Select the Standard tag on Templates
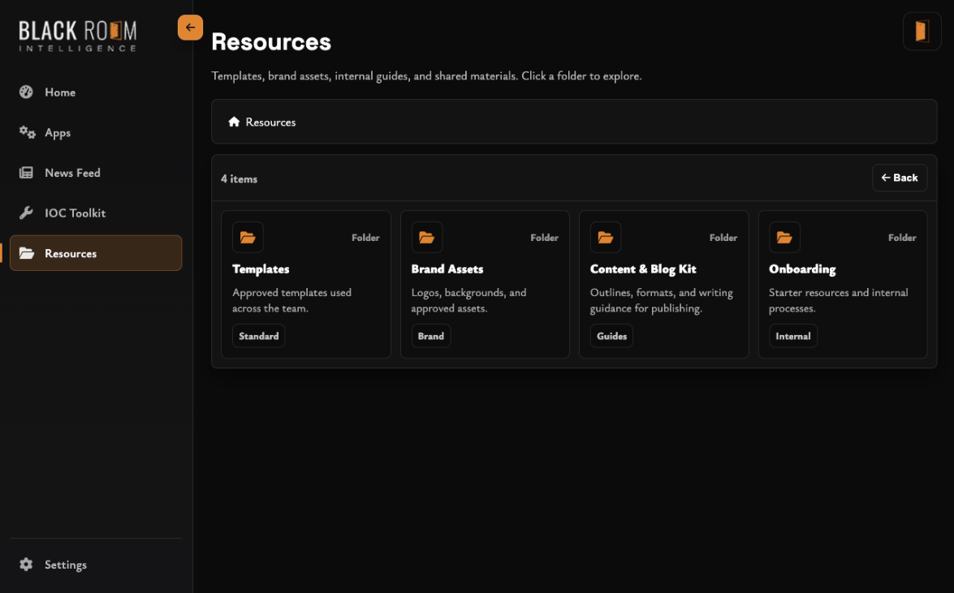The image size is (954, 593). 258,335
